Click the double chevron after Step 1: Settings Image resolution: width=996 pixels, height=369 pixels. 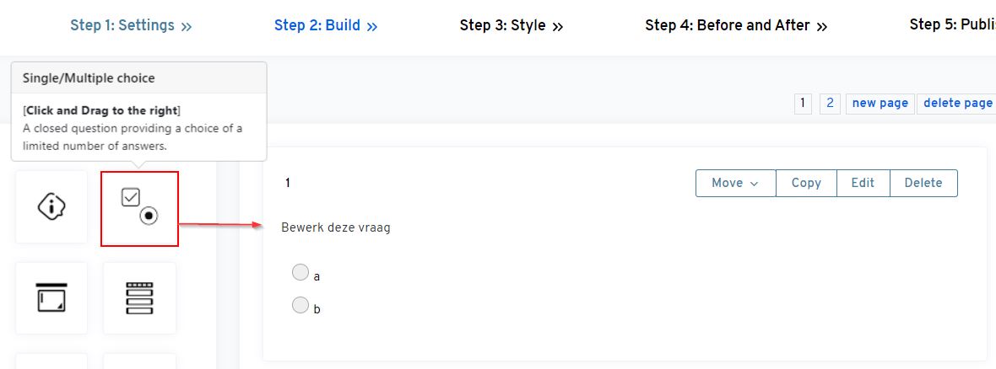pyautogui.click(x=187, y=26)
